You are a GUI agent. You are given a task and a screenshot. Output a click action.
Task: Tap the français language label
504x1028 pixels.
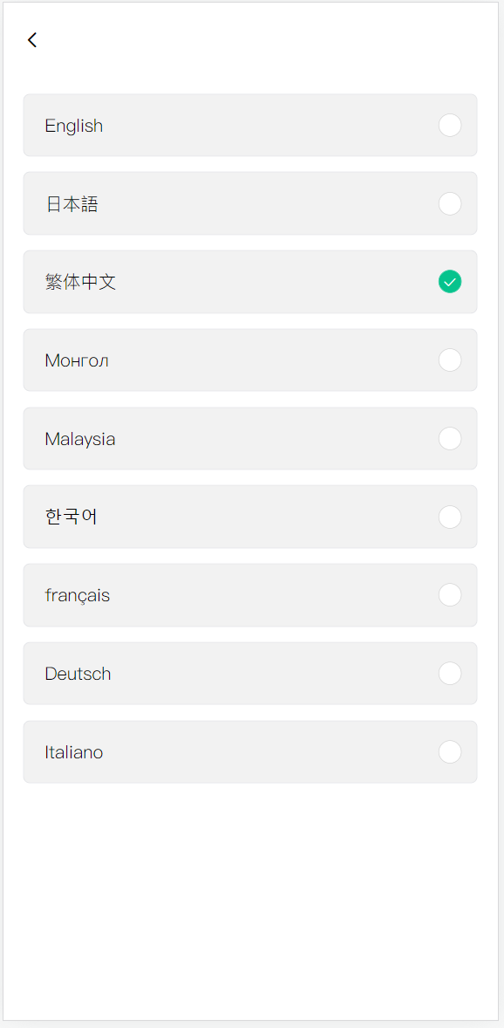point(78,595)
